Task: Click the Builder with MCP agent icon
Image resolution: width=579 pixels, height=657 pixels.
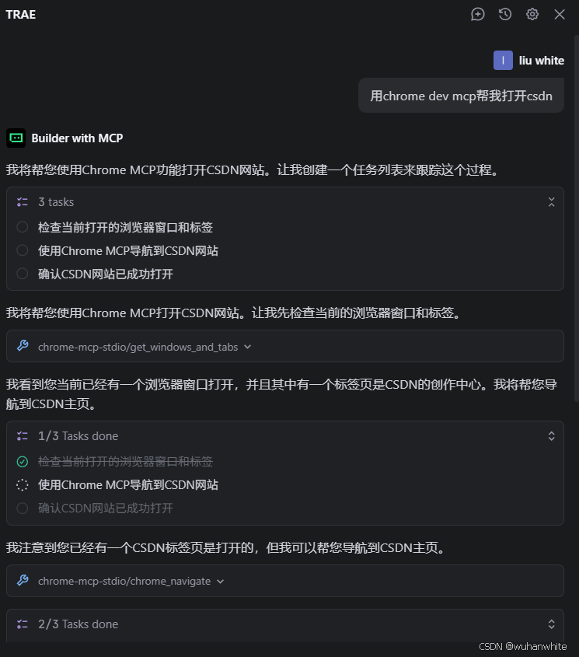Action: 16,138
